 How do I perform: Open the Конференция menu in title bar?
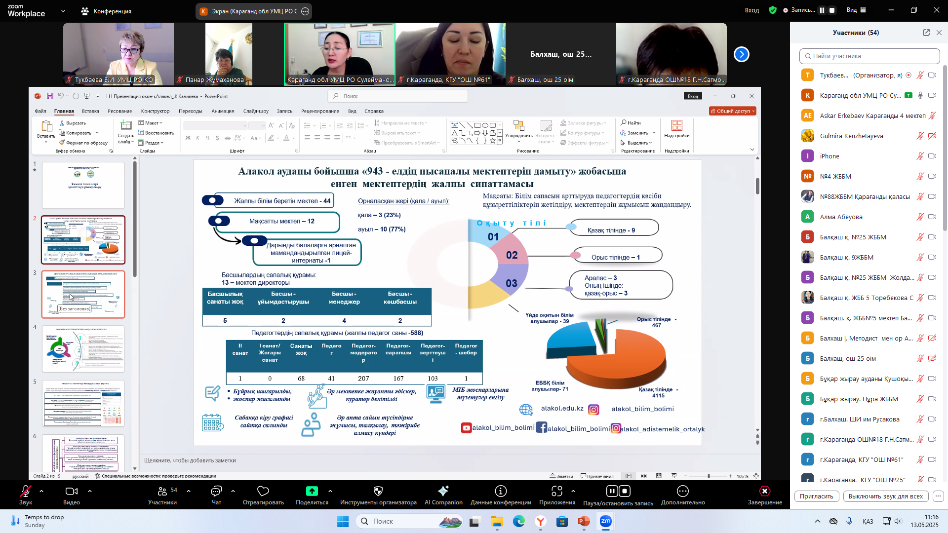click(x=107, y=11)
